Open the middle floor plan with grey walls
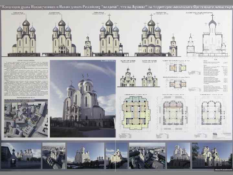 click(x=173, y=113)
